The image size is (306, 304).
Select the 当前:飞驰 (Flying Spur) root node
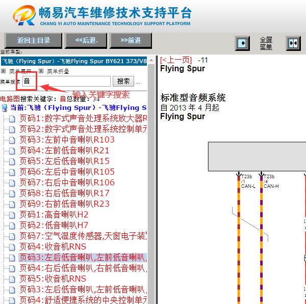[x=78, y=108]
